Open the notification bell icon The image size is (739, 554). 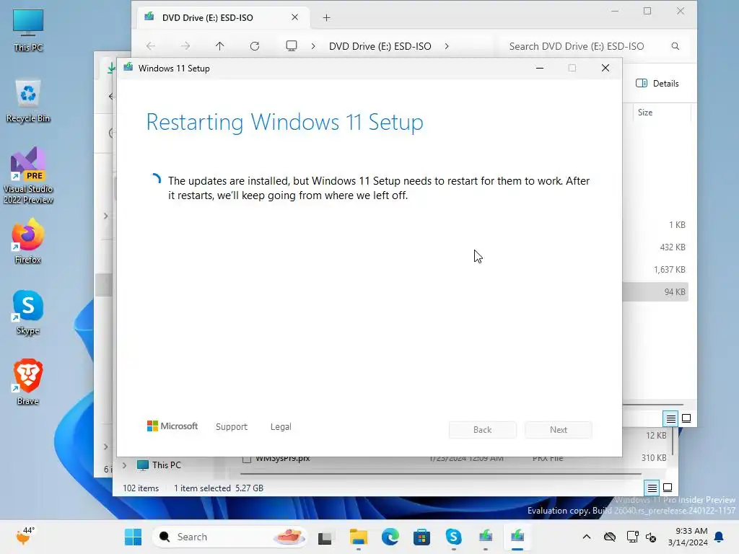720,537
